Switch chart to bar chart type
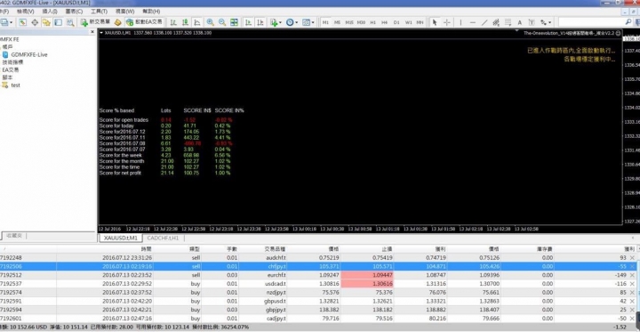This screenshot has height=332, width=640. pyautogui.click(x=173, y=22)
